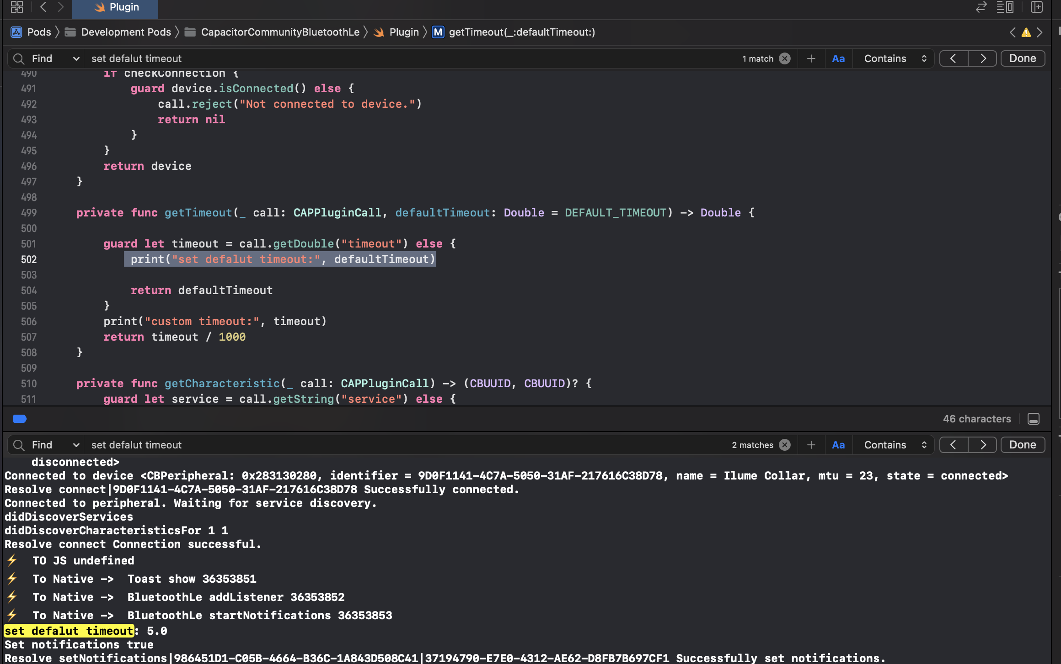
Task: Toggle match case Aa in the editor find bar
Action: tap(839, 58)
